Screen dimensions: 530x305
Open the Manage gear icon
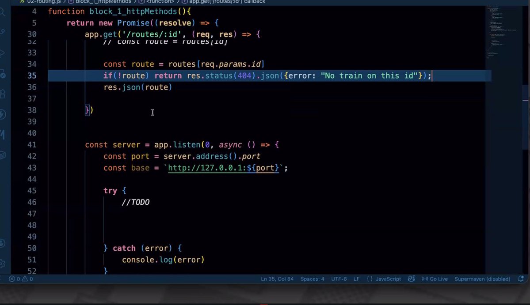click(x=2, y=264)
